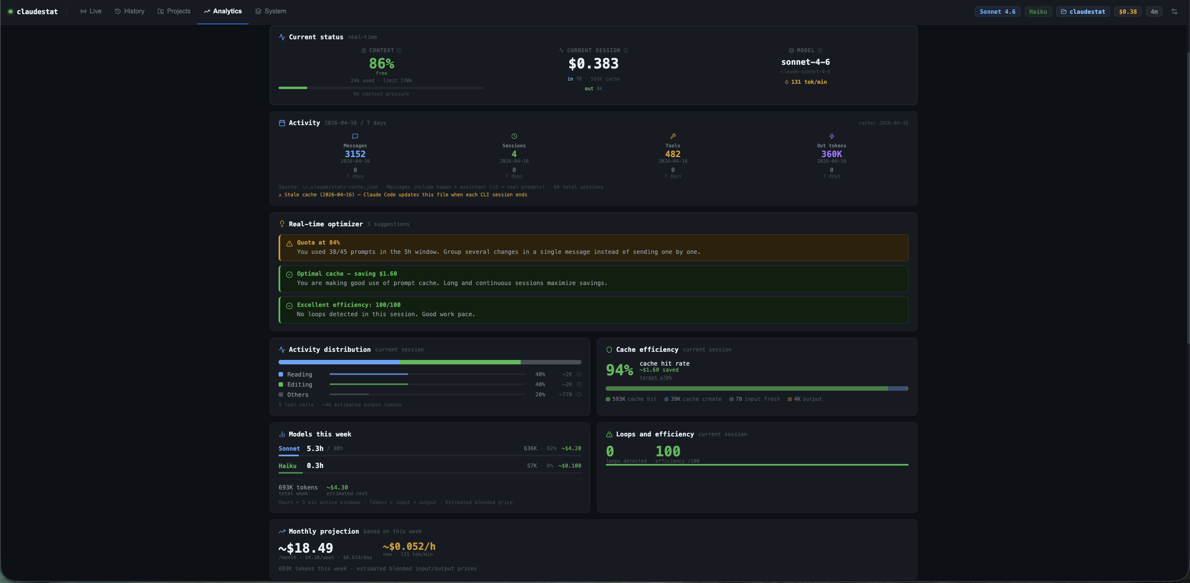Open the settings sliders icon in the top bar
Viewport: 1190px width, 583px height.
[x=1174, y=12]
